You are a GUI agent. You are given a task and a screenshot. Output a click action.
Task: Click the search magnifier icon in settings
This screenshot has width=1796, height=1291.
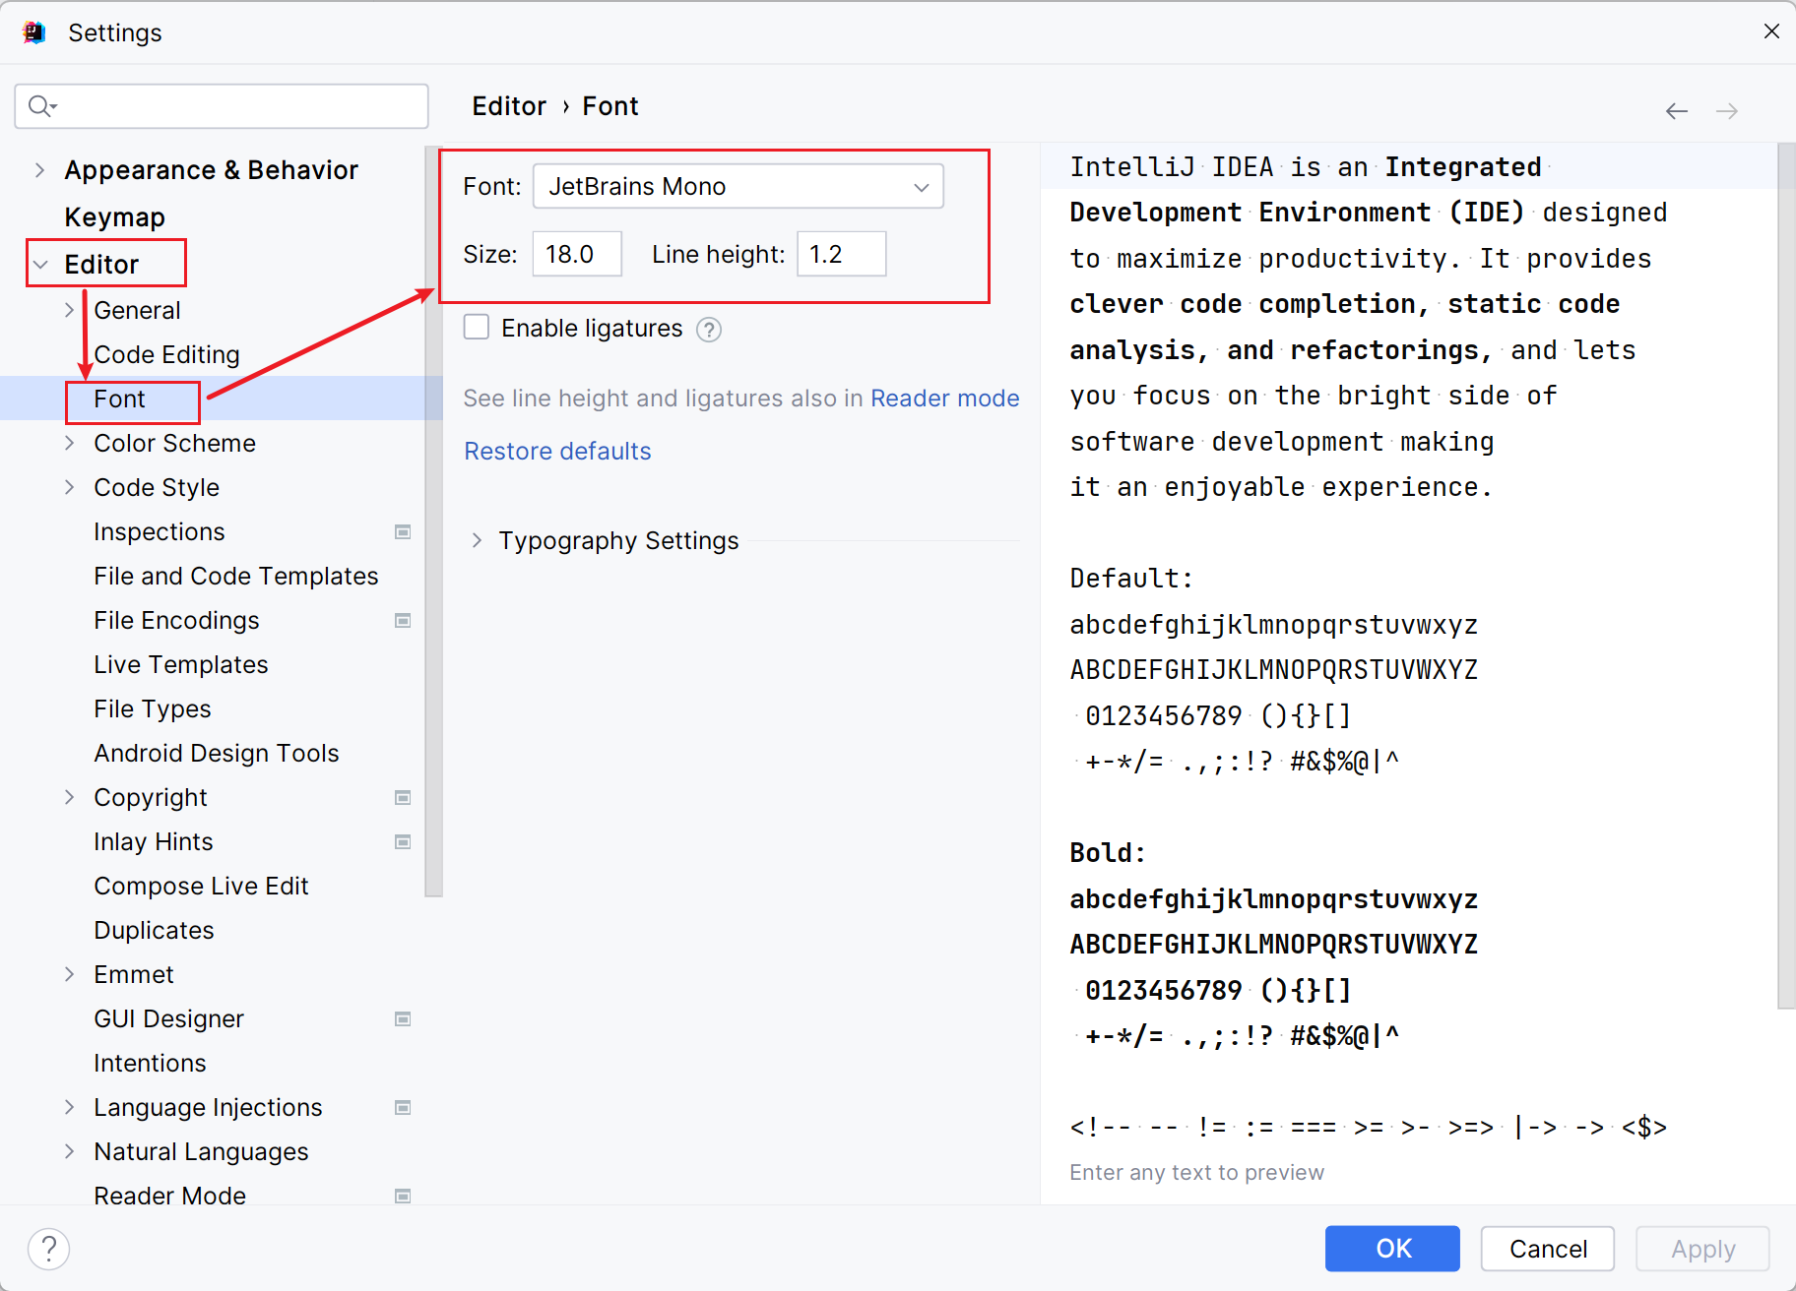tap(41, 105)
